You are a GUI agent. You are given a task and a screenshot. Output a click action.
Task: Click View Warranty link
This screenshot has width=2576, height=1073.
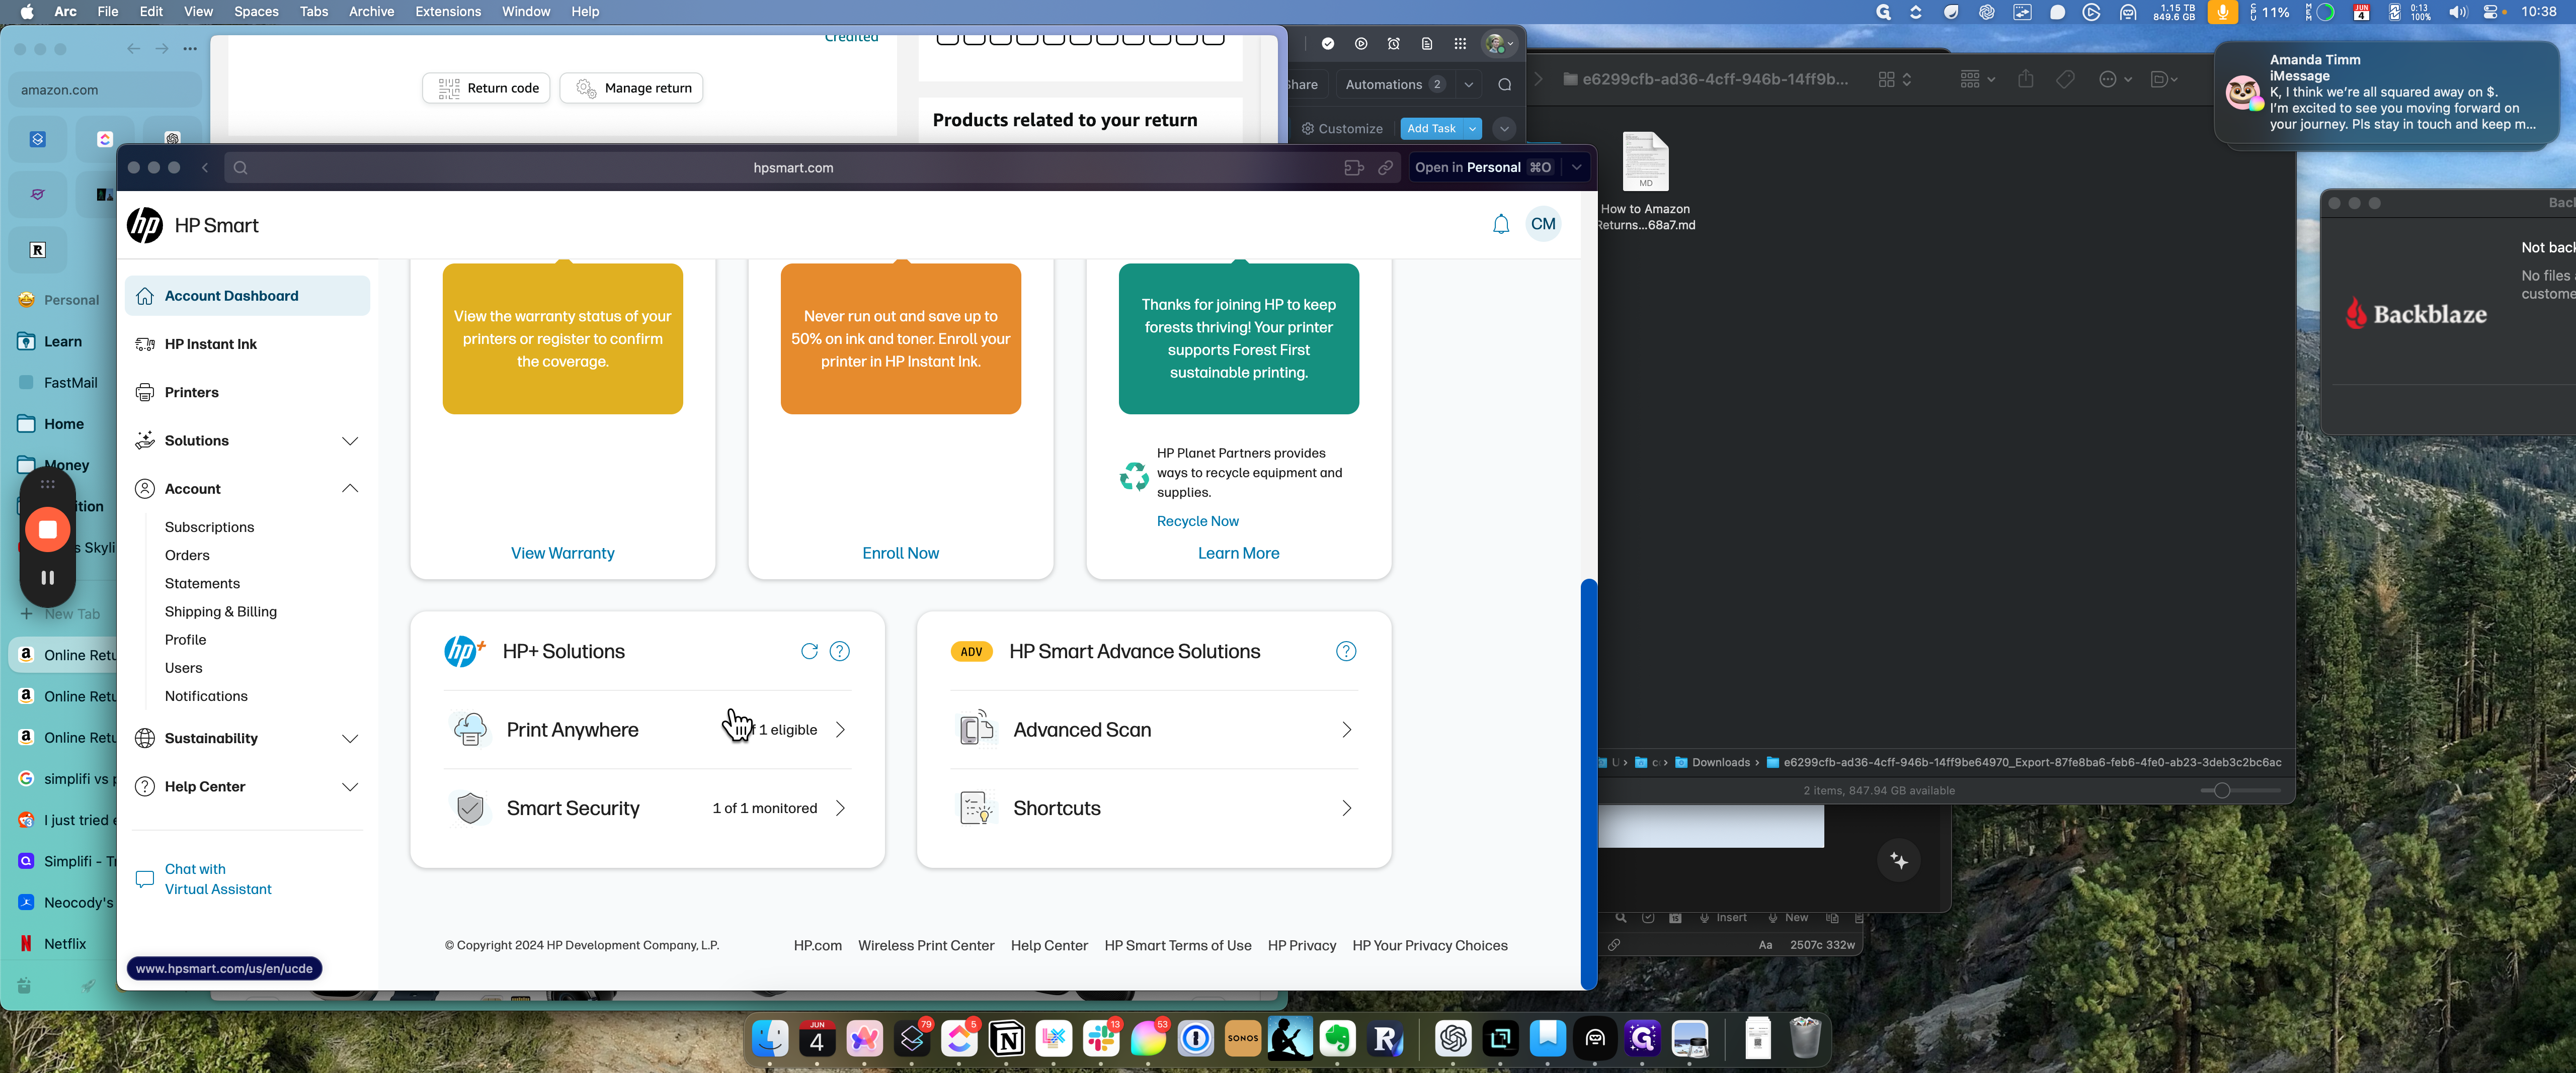click(562, 554)
